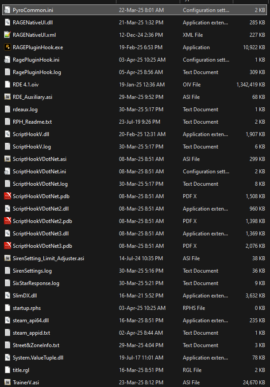The image size is (270, 387).
Task: Click the date 16-Mar-21 5:52 PM
Action: click(141, 295)
